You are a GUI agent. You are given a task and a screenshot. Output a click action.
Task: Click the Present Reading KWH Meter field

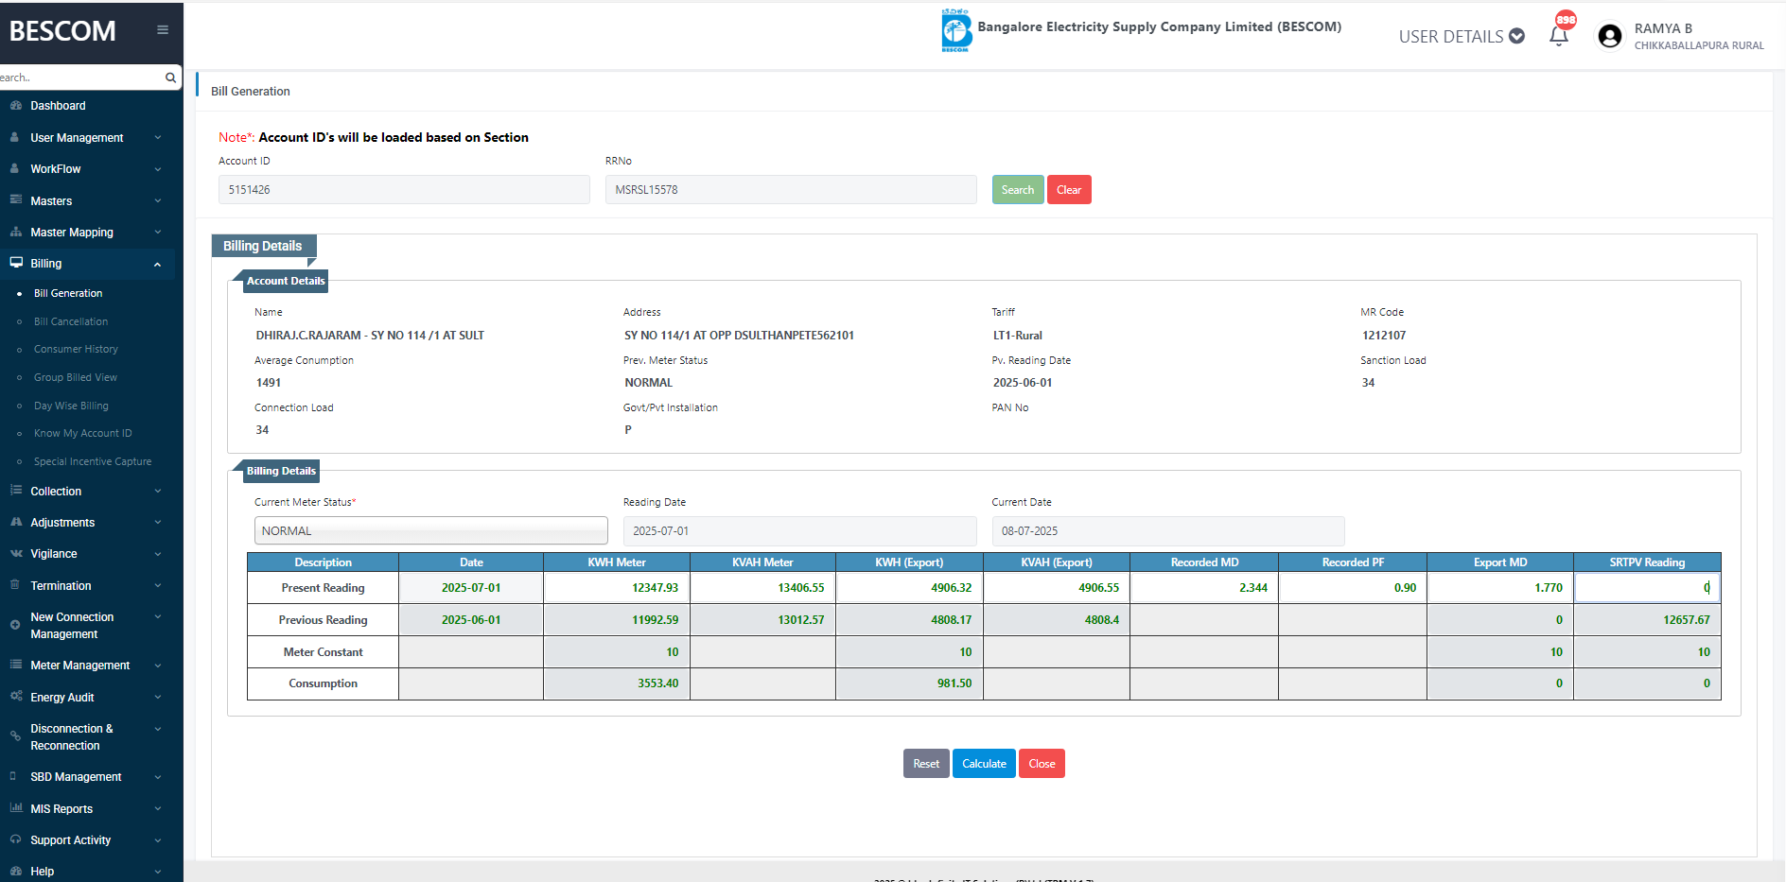click(x=617, y=587)
